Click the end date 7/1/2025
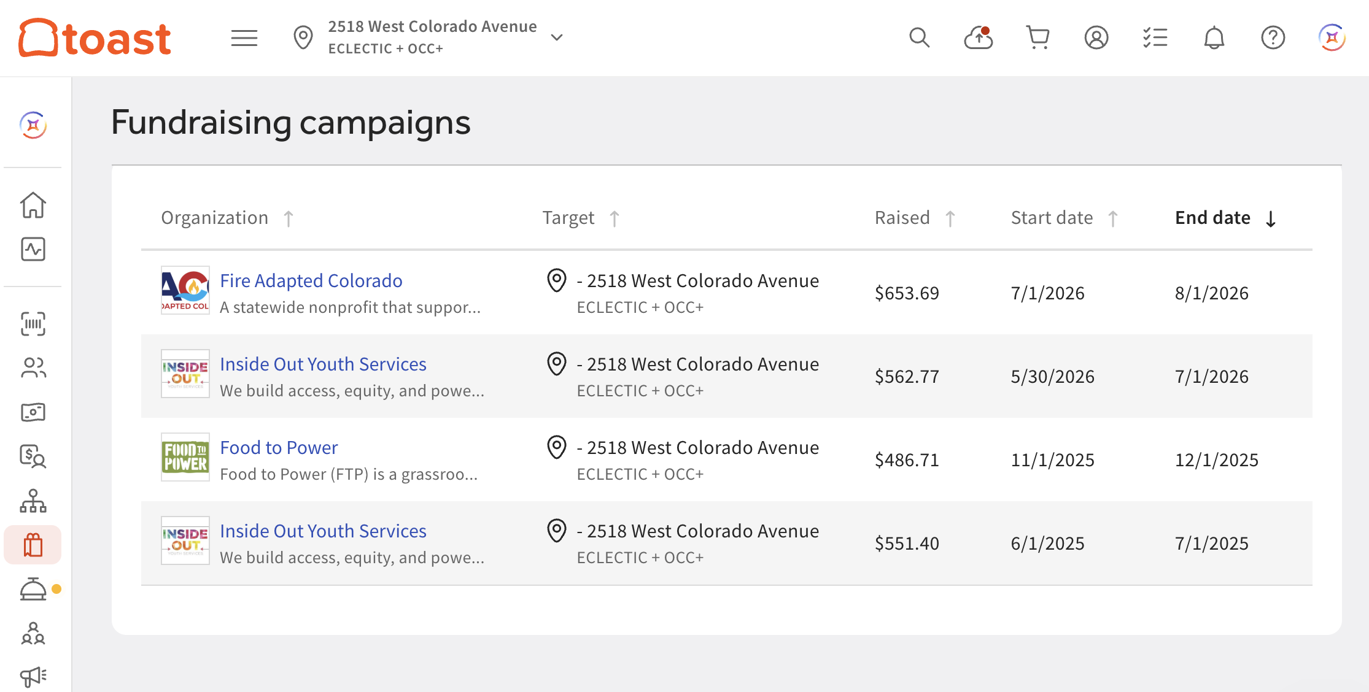 [x=1212, y=543]
